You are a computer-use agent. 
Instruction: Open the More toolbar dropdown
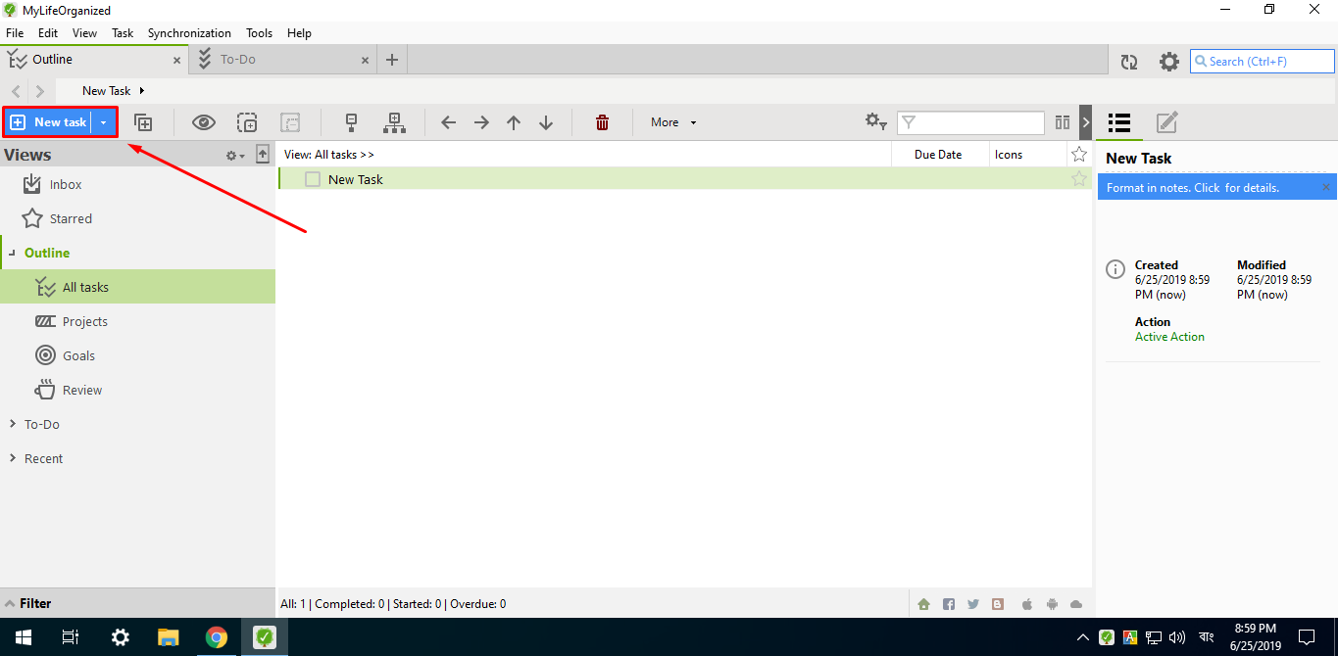pos(673,122)
